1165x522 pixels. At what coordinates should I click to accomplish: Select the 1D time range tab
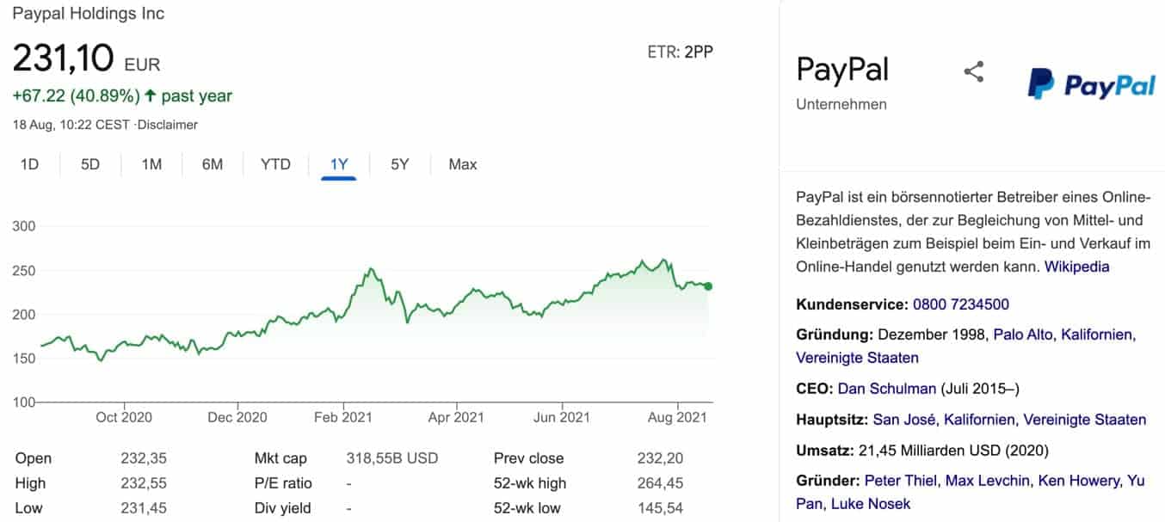point(29,164)
